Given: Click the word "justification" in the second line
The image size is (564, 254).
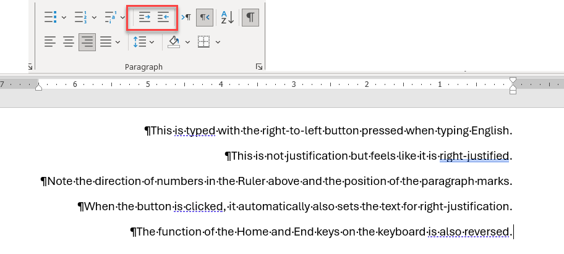Looking at the screenshot, I should pos(316,156).
